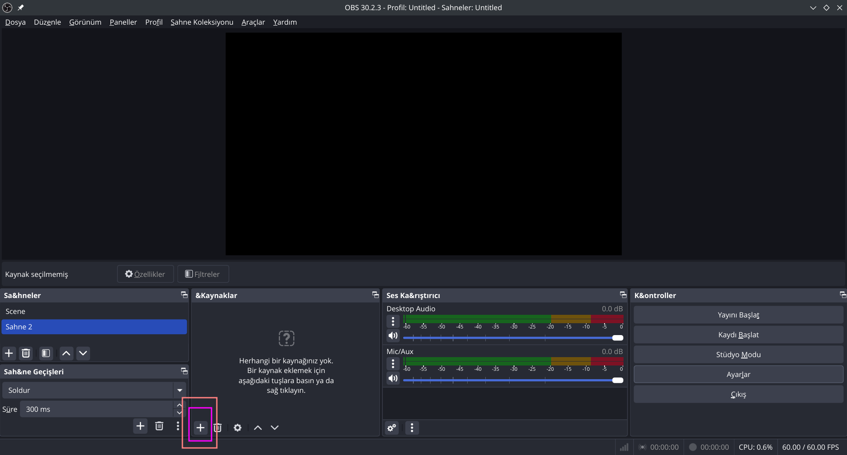Click the Çıkış button
Image resolution: width=847 pixels, height=455 pixels.
tap(738, 394)
